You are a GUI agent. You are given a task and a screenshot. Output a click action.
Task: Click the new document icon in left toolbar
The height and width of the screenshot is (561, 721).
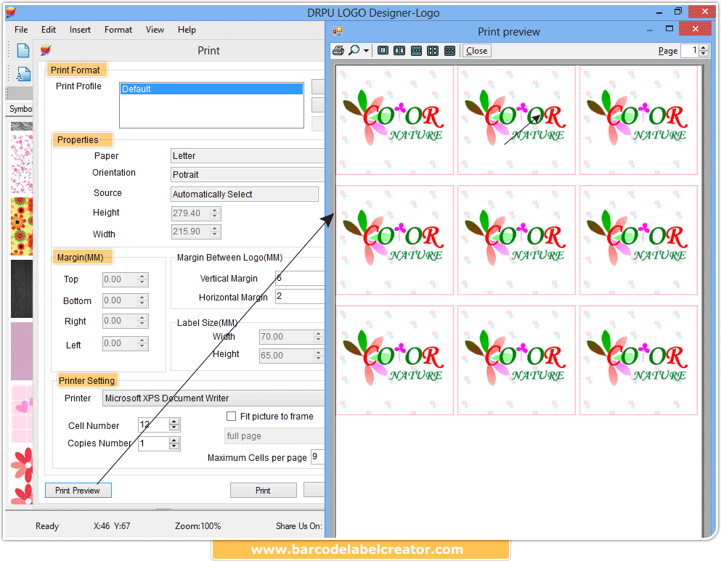[x=22, y=50]
